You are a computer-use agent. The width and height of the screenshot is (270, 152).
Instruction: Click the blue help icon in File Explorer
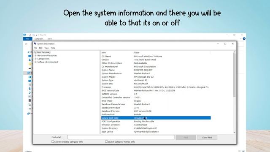coord(244,38)
